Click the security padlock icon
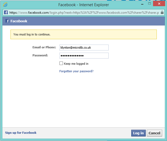This screenshot has height=141, width=167. 162,13
